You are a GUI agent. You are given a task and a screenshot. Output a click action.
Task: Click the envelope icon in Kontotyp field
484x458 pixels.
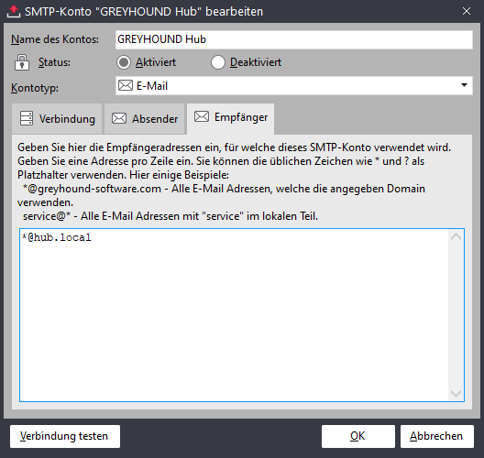[x=126, y=85]
